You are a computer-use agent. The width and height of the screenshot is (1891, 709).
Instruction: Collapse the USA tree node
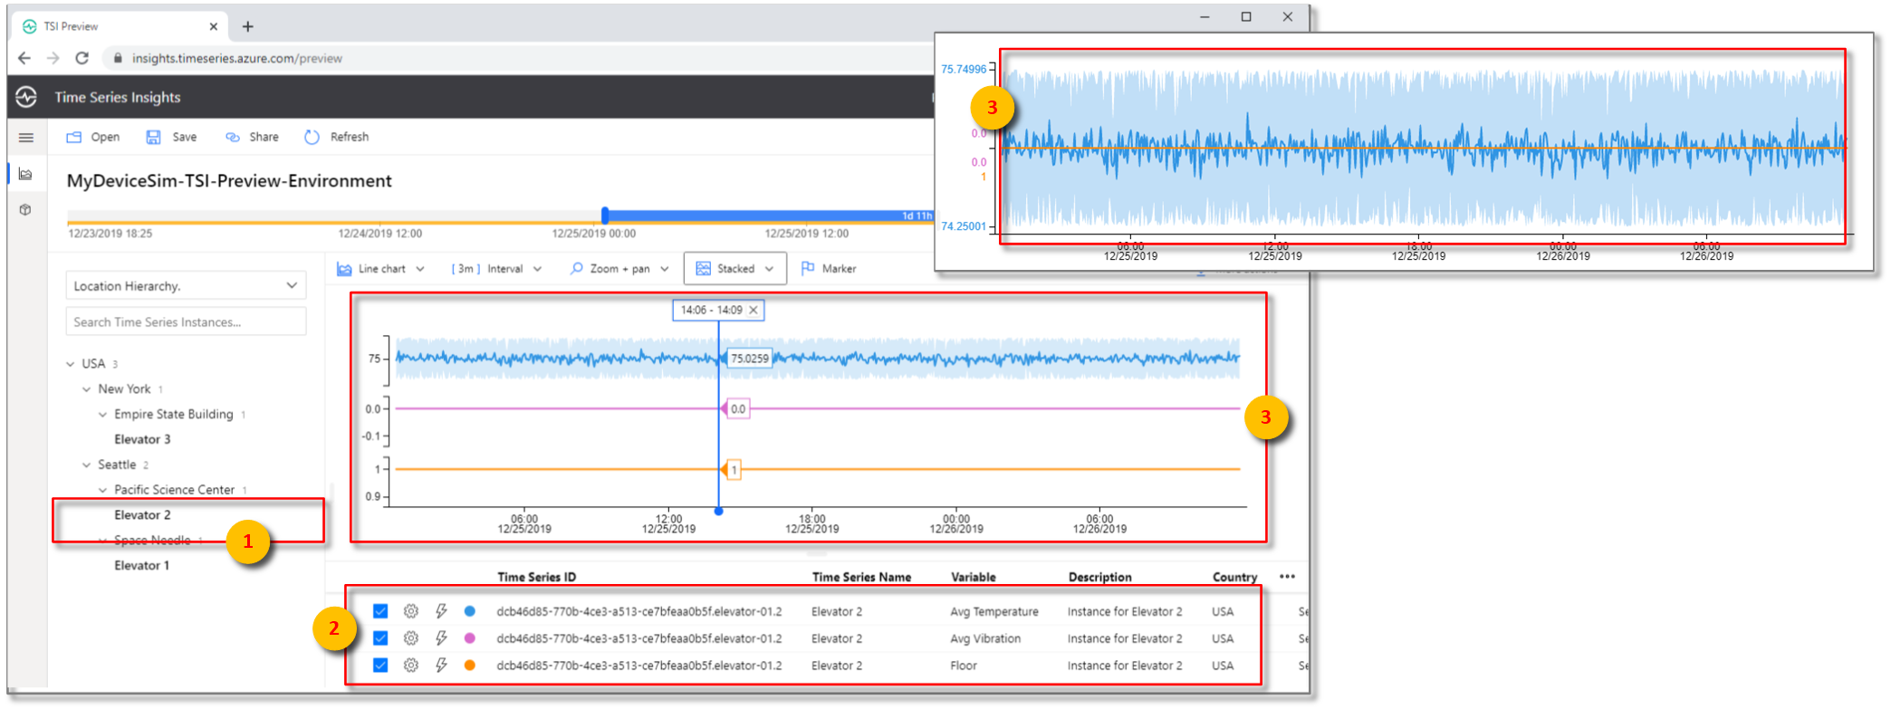71,364
